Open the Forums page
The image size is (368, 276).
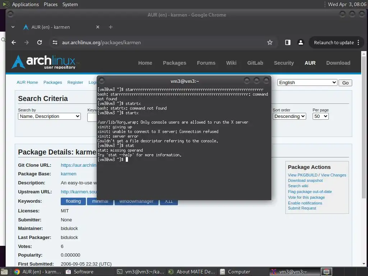[x=206, y=63]
